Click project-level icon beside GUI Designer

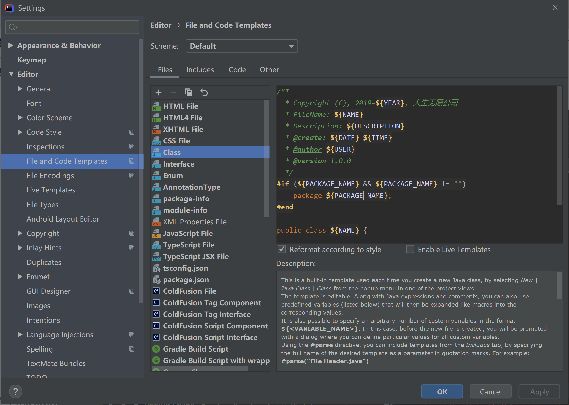pos(131,291)
